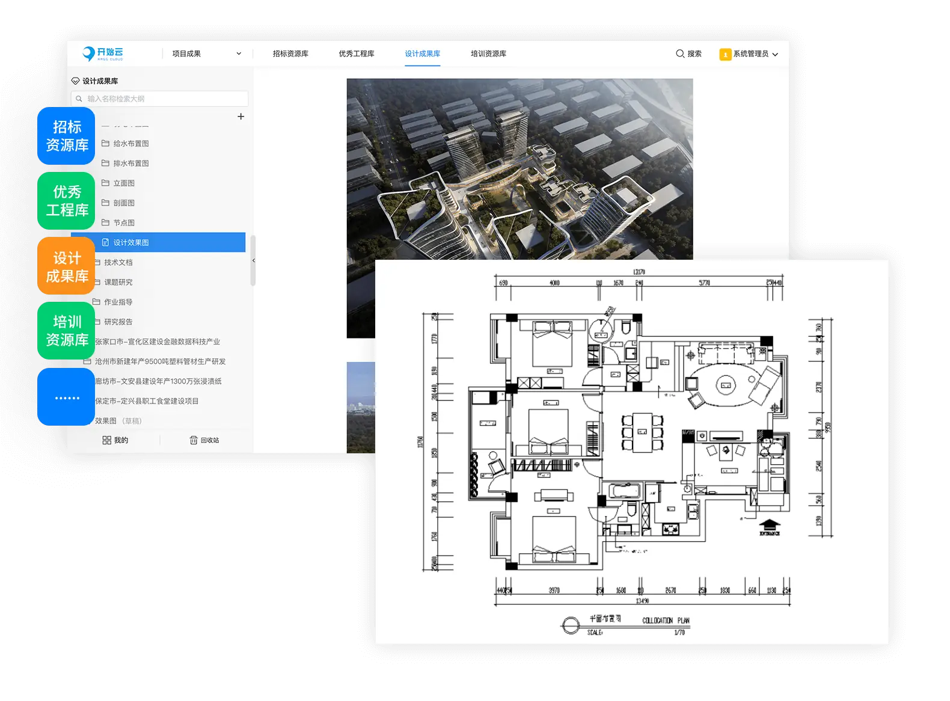
Task: Click the 开始云 logo icon
Action: [89, 54]
